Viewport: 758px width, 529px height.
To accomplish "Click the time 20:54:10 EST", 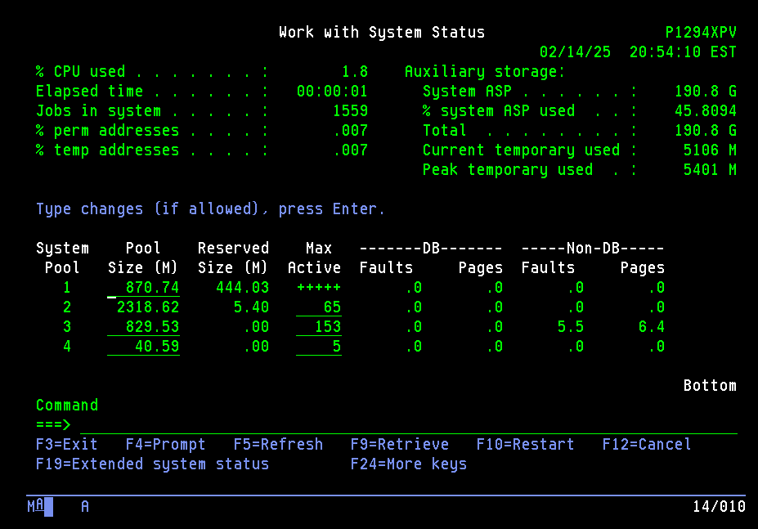I will pos(683,52).
